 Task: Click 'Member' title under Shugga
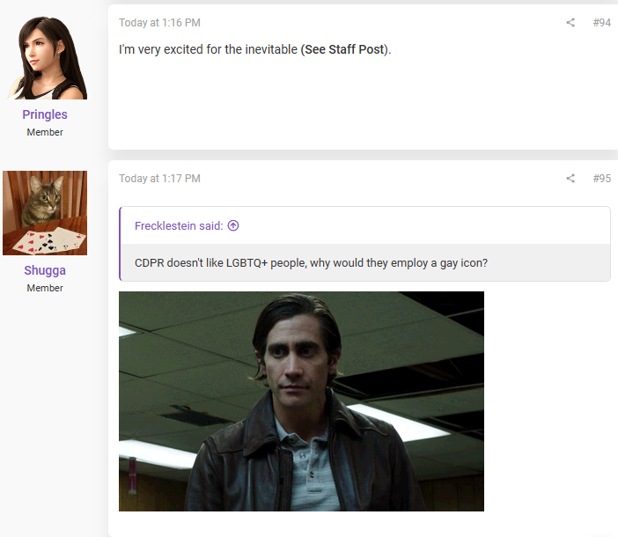(45, 288)
